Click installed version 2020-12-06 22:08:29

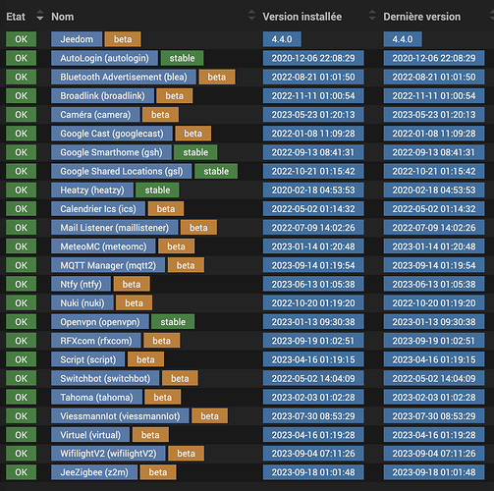[x=313, y=58]
